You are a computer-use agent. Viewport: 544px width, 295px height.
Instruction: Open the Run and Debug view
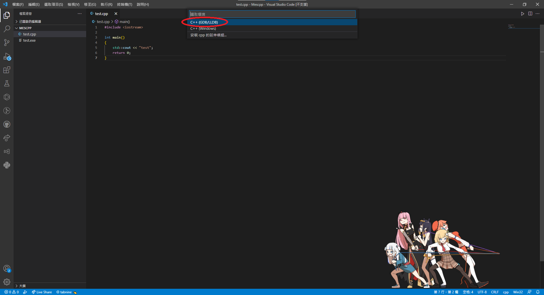(7, 56)
